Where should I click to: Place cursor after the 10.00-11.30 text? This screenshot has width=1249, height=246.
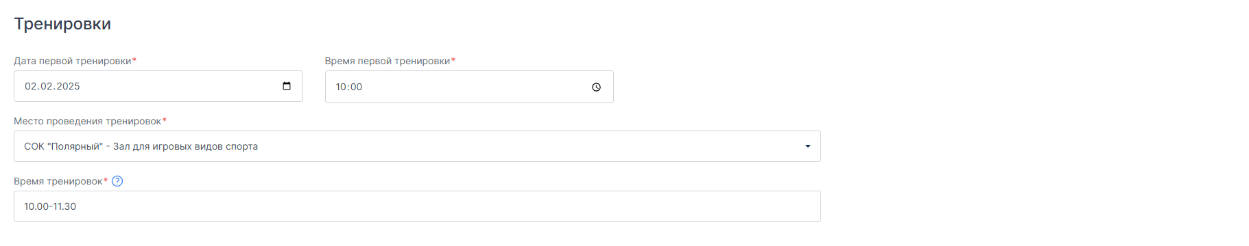[78, 206]
